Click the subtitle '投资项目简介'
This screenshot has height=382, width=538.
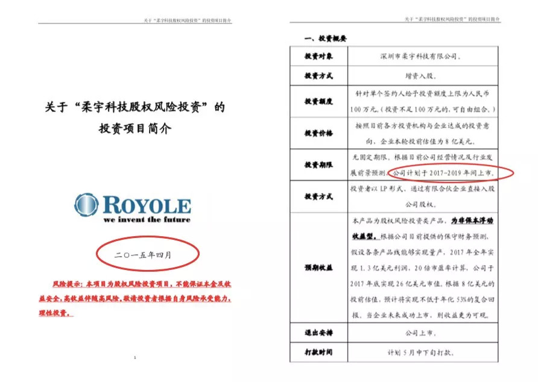point(135,128)
